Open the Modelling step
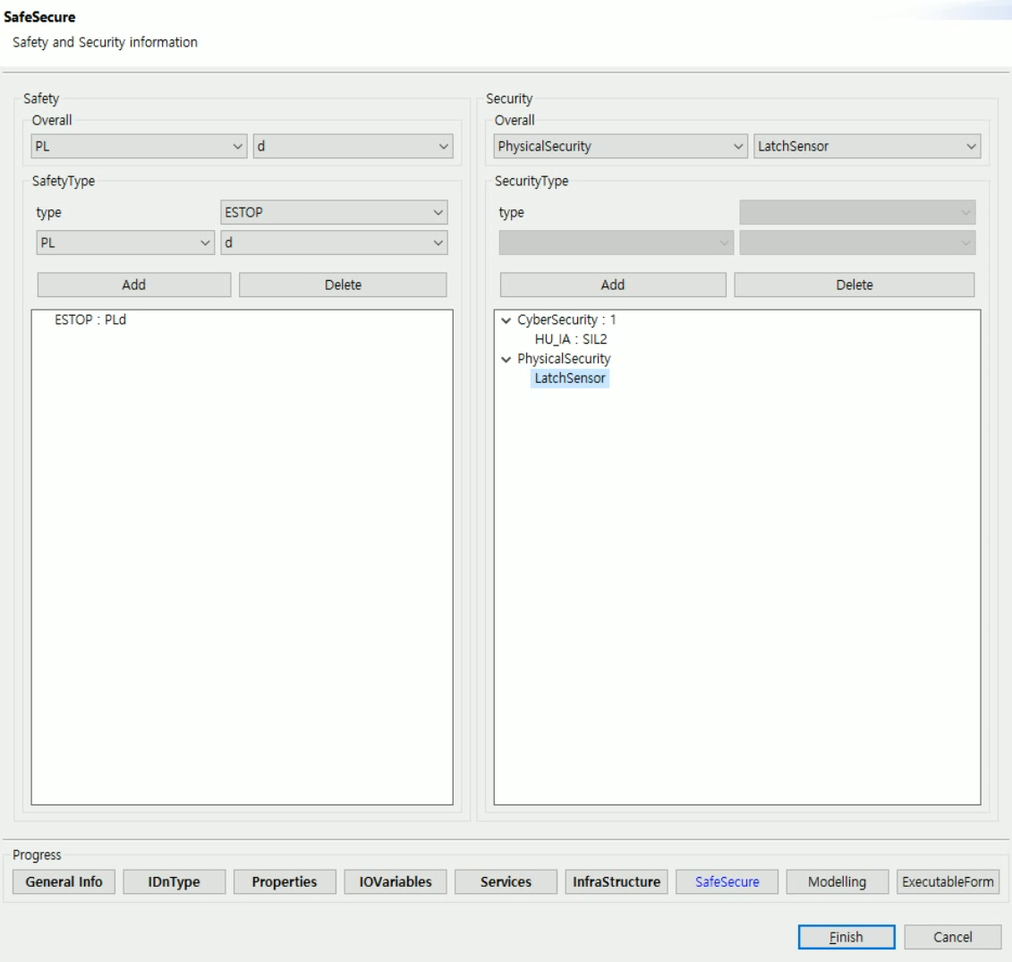The width and height of the screenshot is (1012, 962). click(x=838, y=881)
